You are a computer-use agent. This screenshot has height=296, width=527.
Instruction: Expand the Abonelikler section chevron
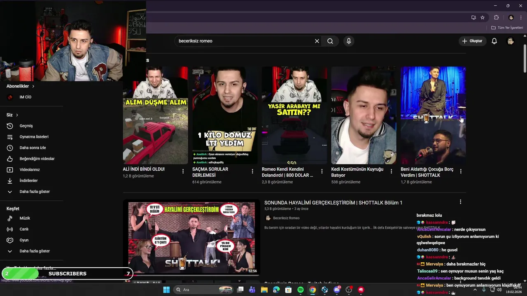click(x=33, y=86)
